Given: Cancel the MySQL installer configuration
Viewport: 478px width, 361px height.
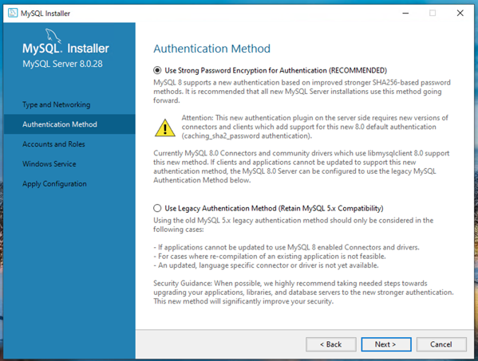Looking at the screenshot, I should (441, 344).
